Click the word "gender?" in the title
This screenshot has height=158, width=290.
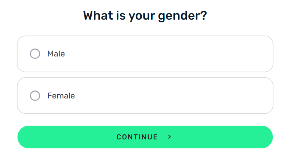point(182,16)
